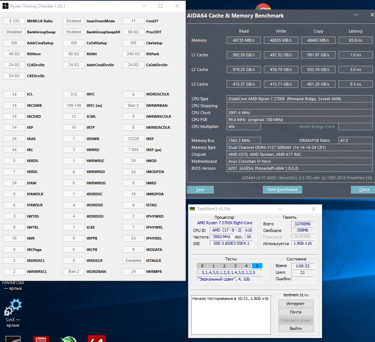Click L2 Cache Copy 832.16 GB/s

[318, 69]
